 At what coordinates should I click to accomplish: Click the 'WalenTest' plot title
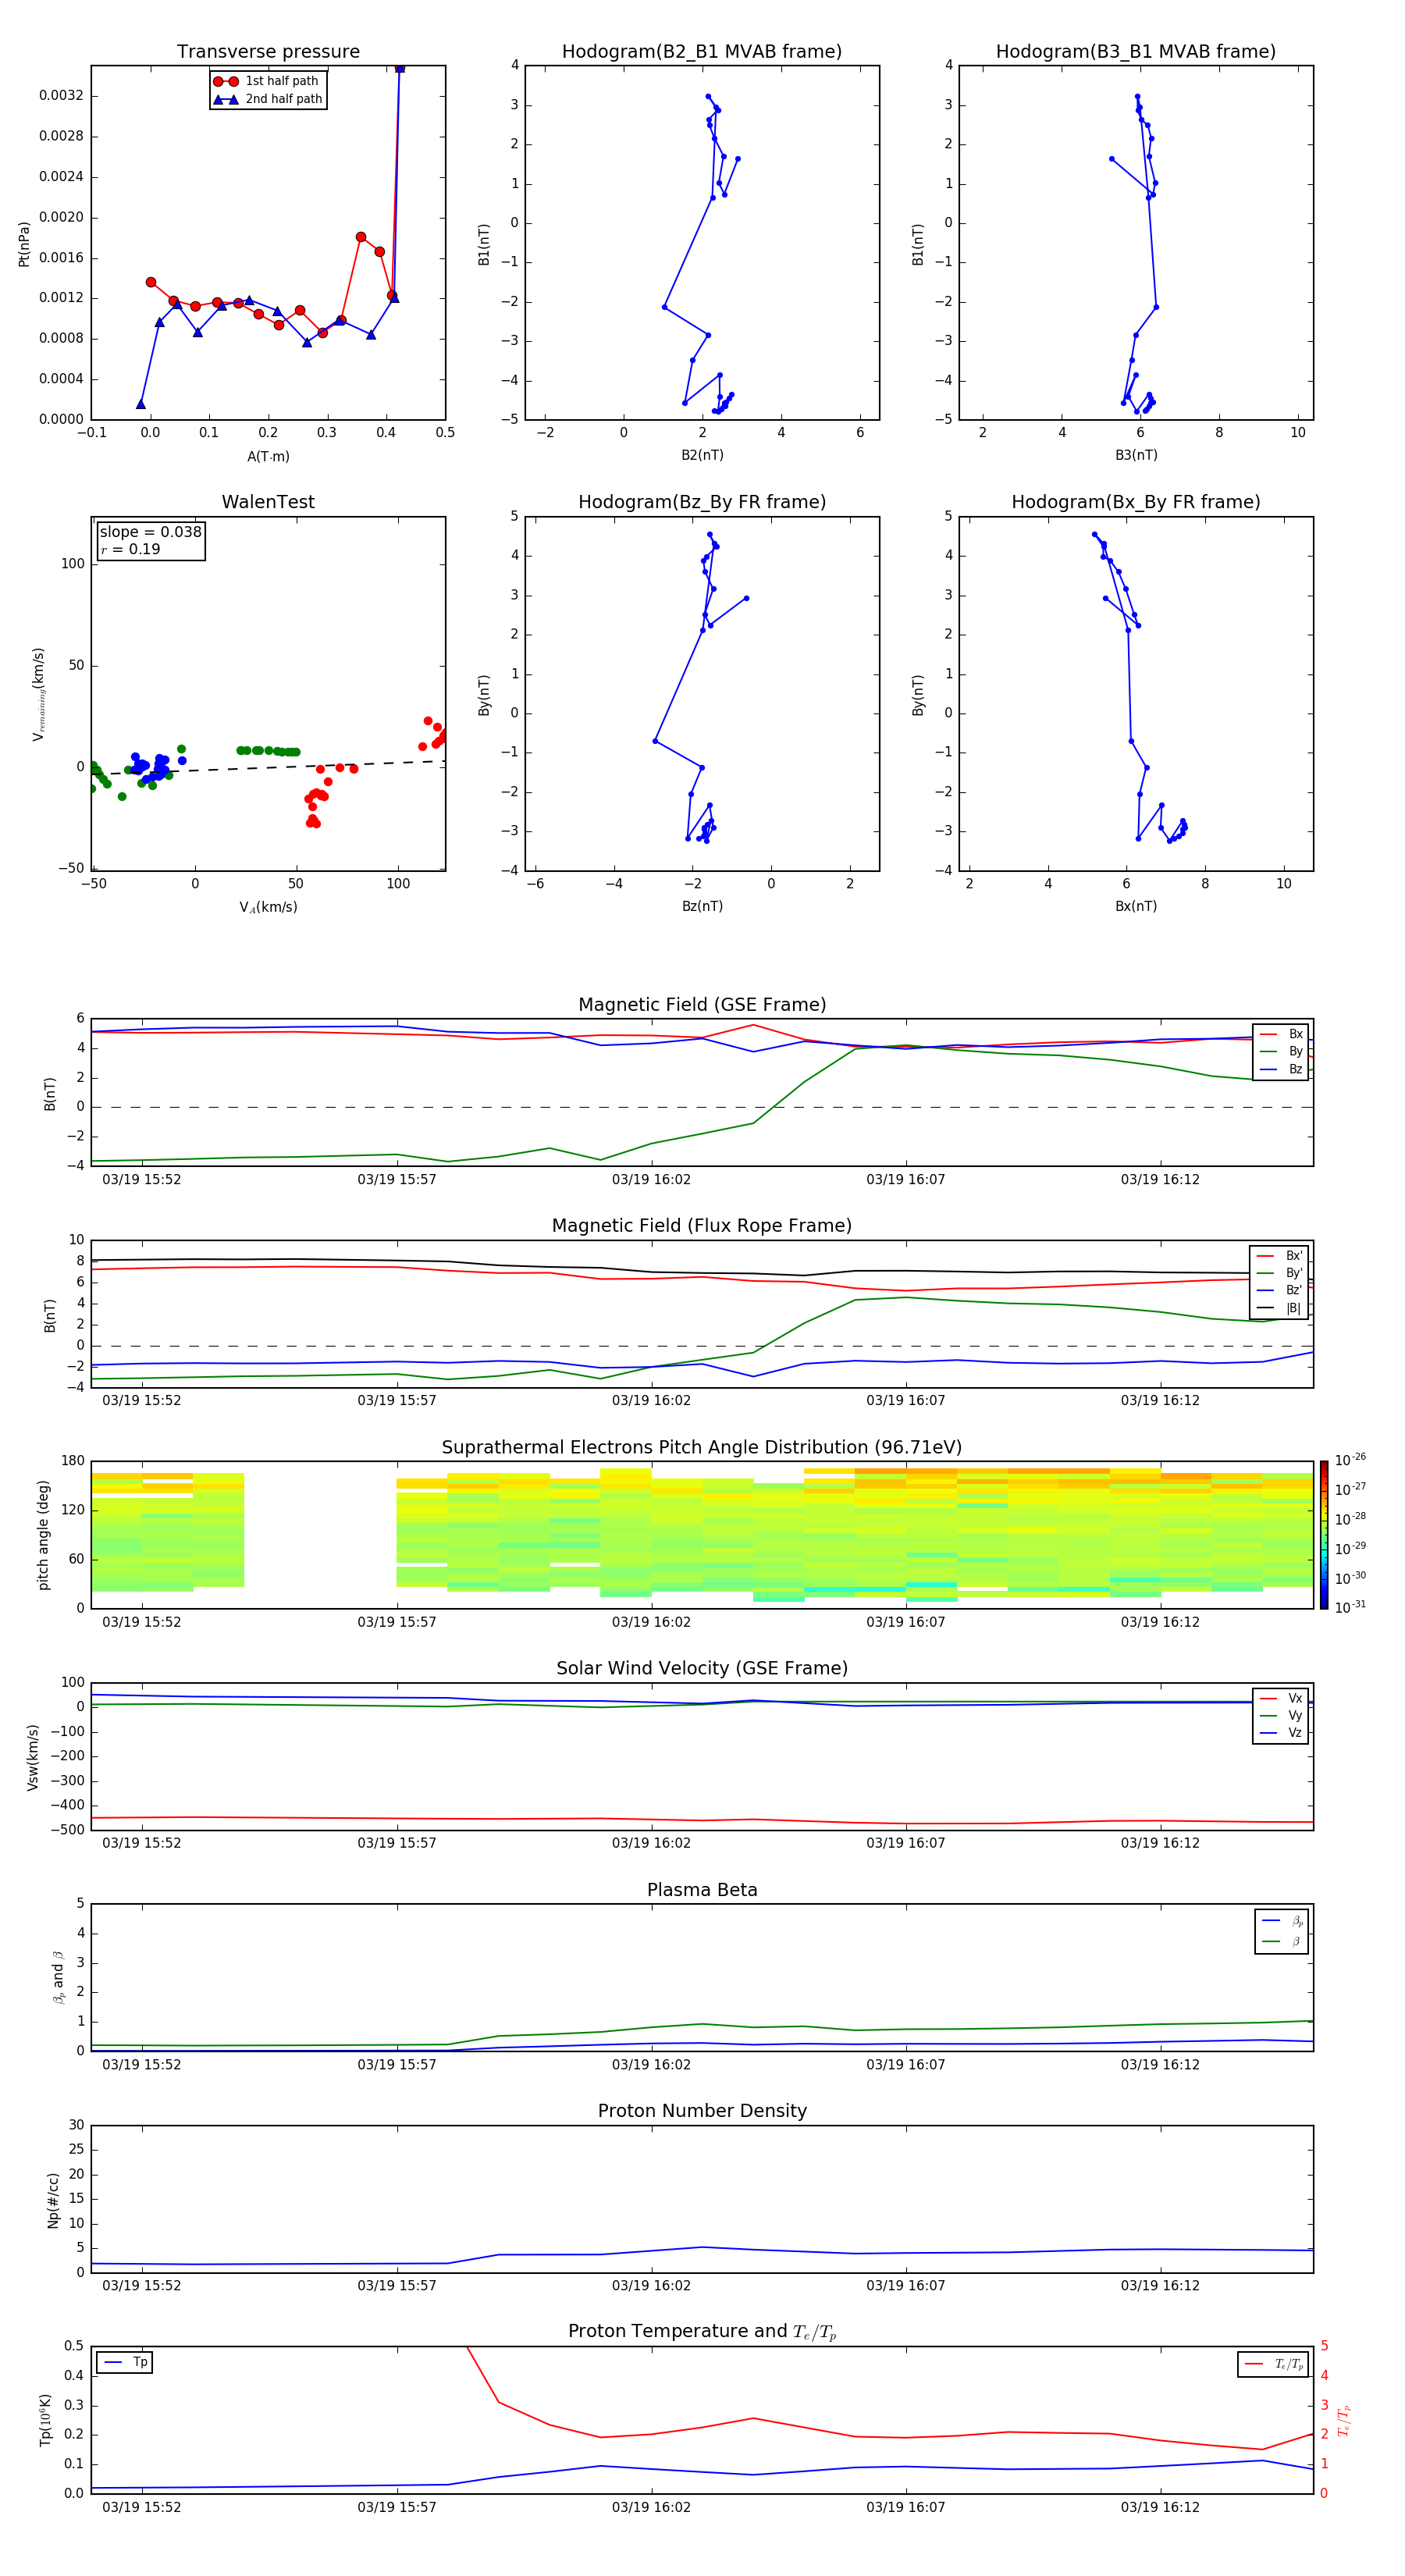pyautogui.click(x=268, y=502)
